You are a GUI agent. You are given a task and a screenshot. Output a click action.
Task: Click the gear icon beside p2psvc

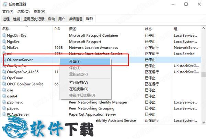click(4, 108)
